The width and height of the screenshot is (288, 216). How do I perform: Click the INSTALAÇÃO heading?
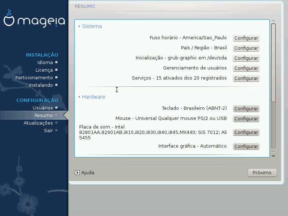42,55
